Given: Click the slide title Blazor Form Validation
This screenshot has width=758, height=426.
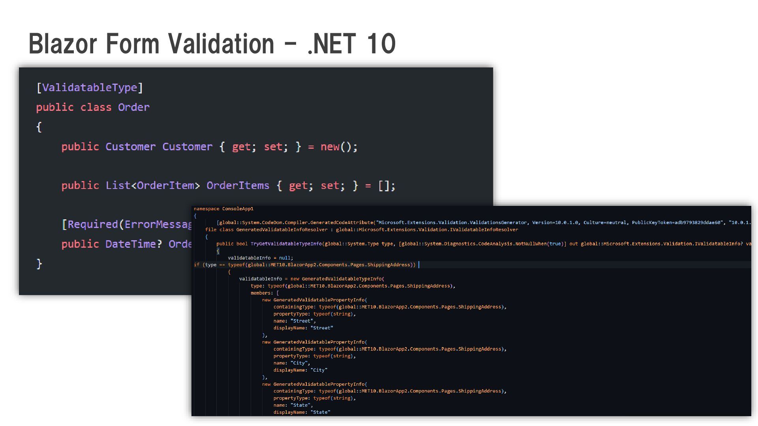Looking at the screenshot, I should [x=212, y=43].
